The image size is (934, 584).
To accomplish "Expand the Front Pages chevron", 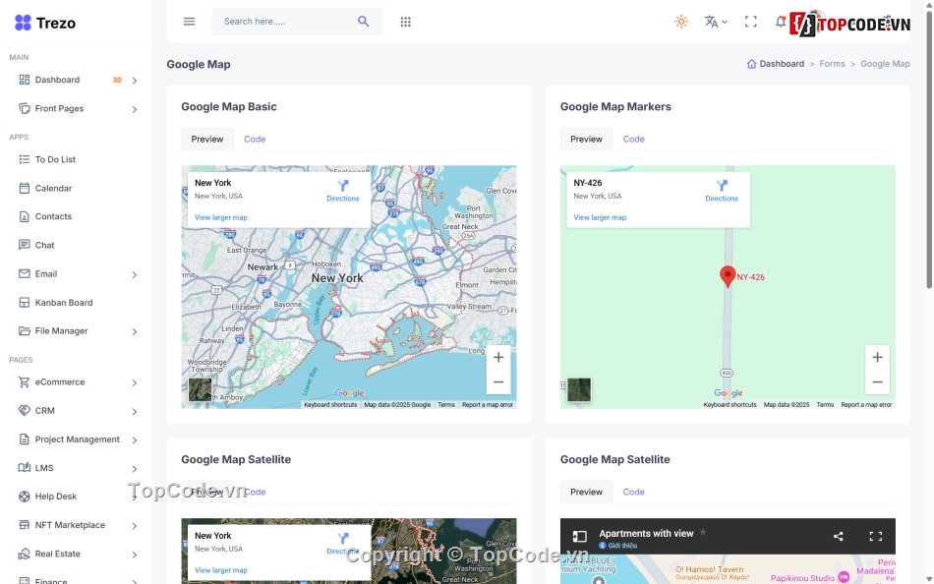I will point(135,109).
